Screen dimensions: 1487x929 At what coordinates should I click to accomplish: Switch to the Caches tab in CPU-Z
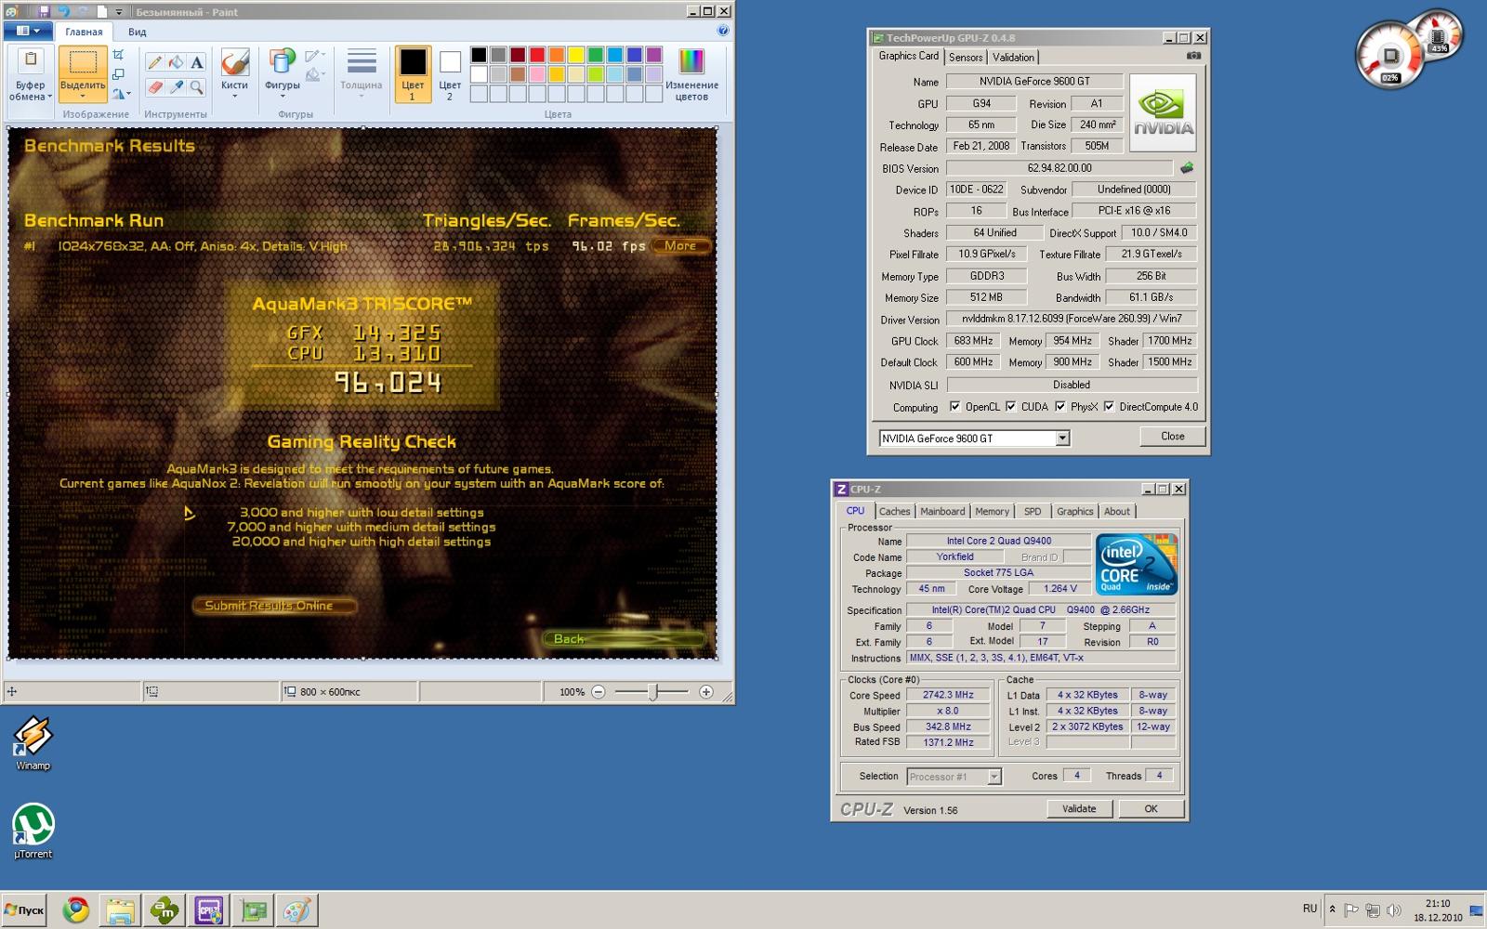(x=894, y=511)
